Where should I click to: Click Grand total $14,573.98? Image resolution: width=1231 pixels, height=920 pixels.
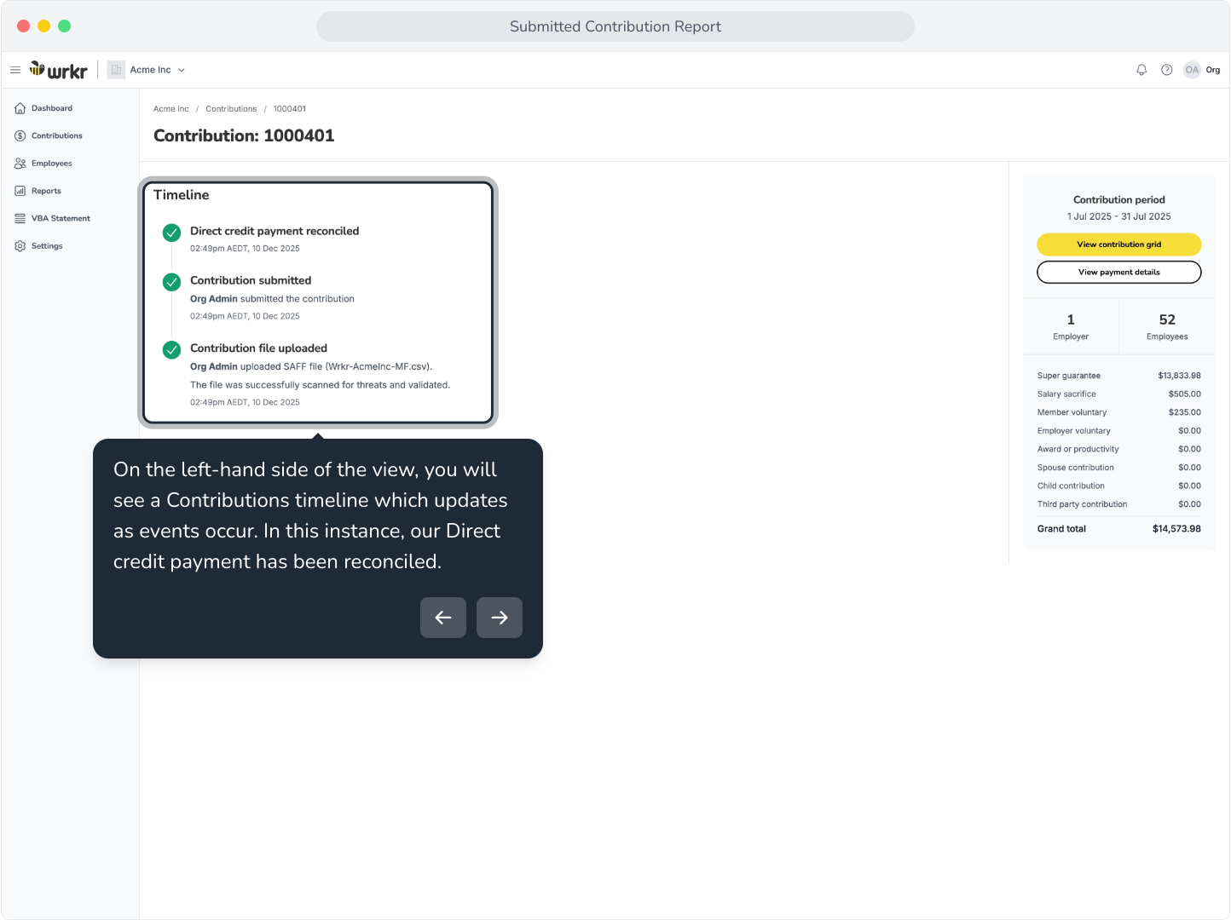click(1176, 529)
